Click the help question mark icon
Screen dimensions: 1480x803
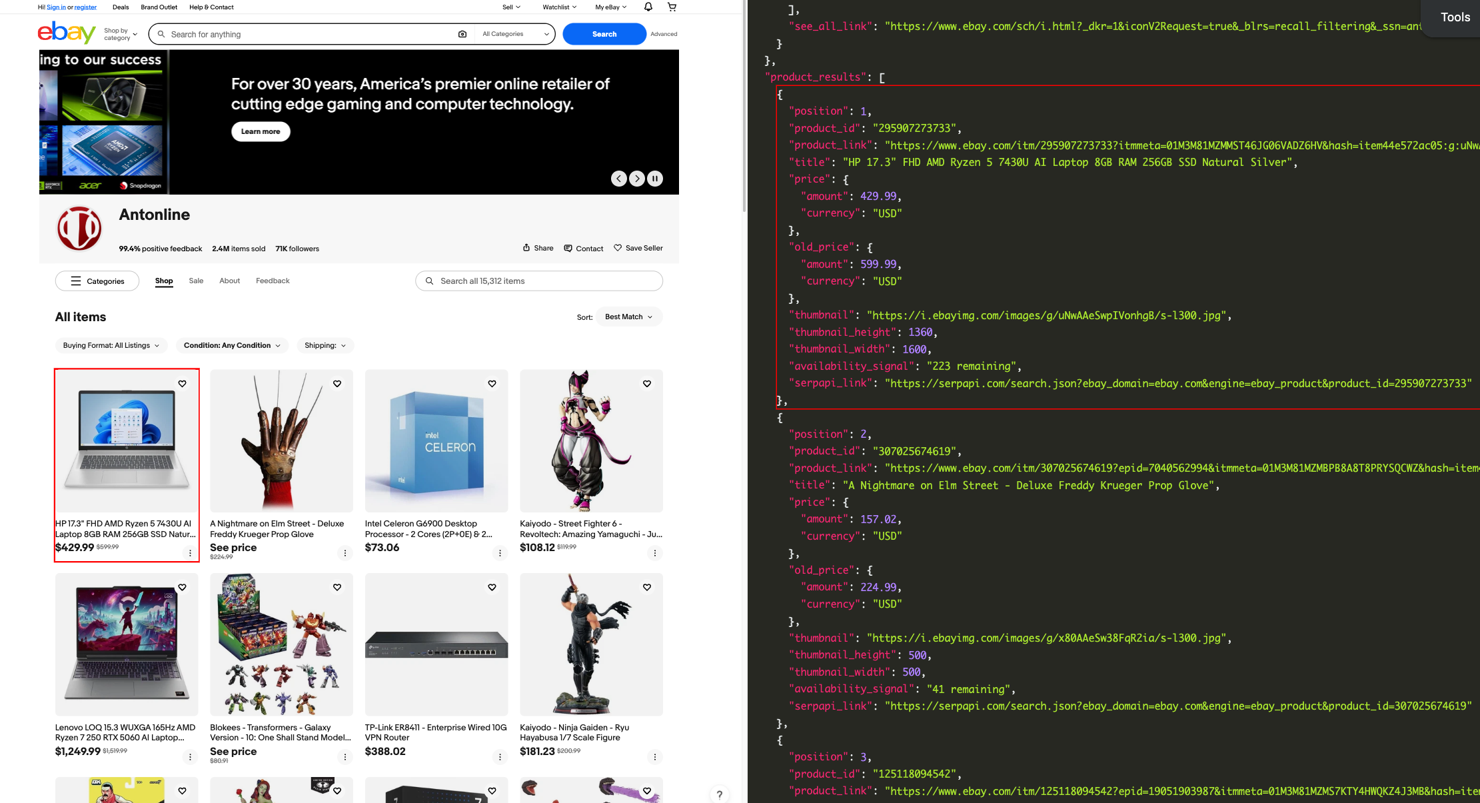click(x=719, y=794)
